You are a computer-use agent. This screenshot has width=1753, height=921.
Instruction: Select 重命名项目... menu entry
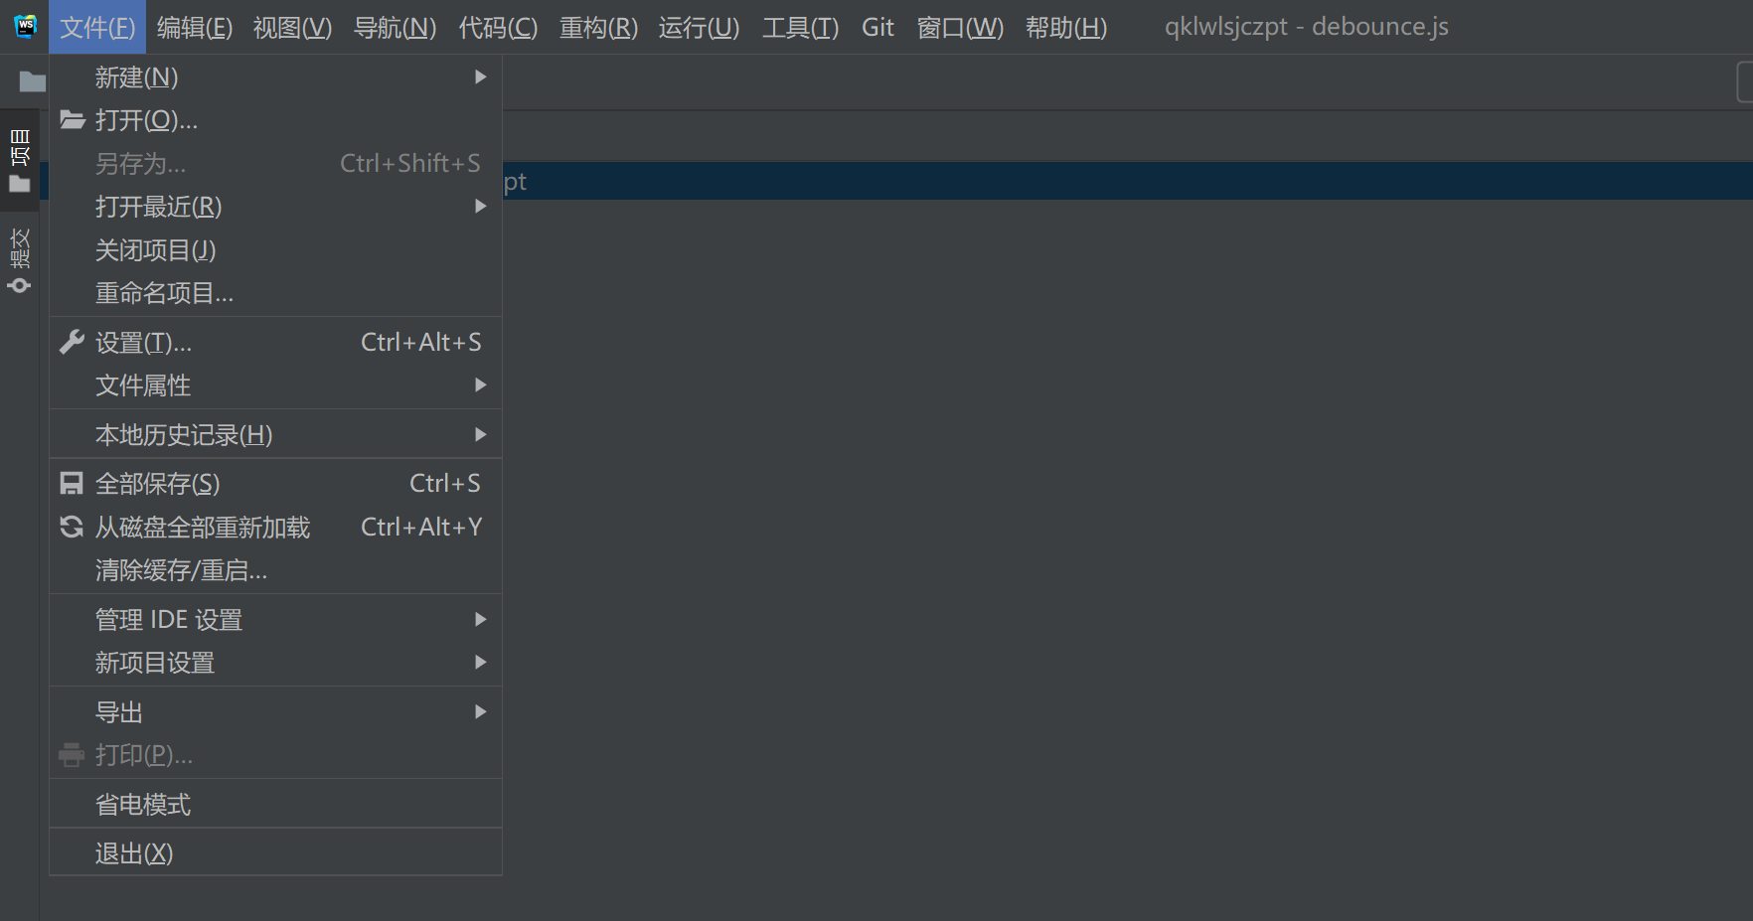(x=275, y=293)
